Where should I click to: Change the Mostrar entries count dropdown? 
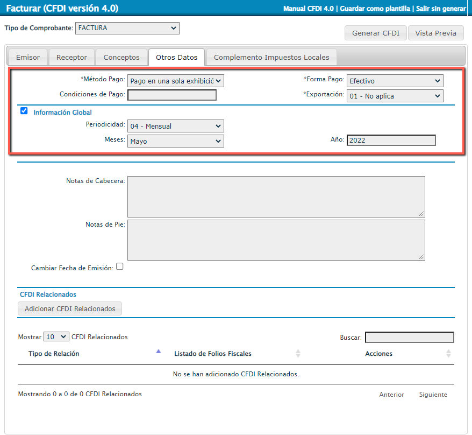click(56, 336)
